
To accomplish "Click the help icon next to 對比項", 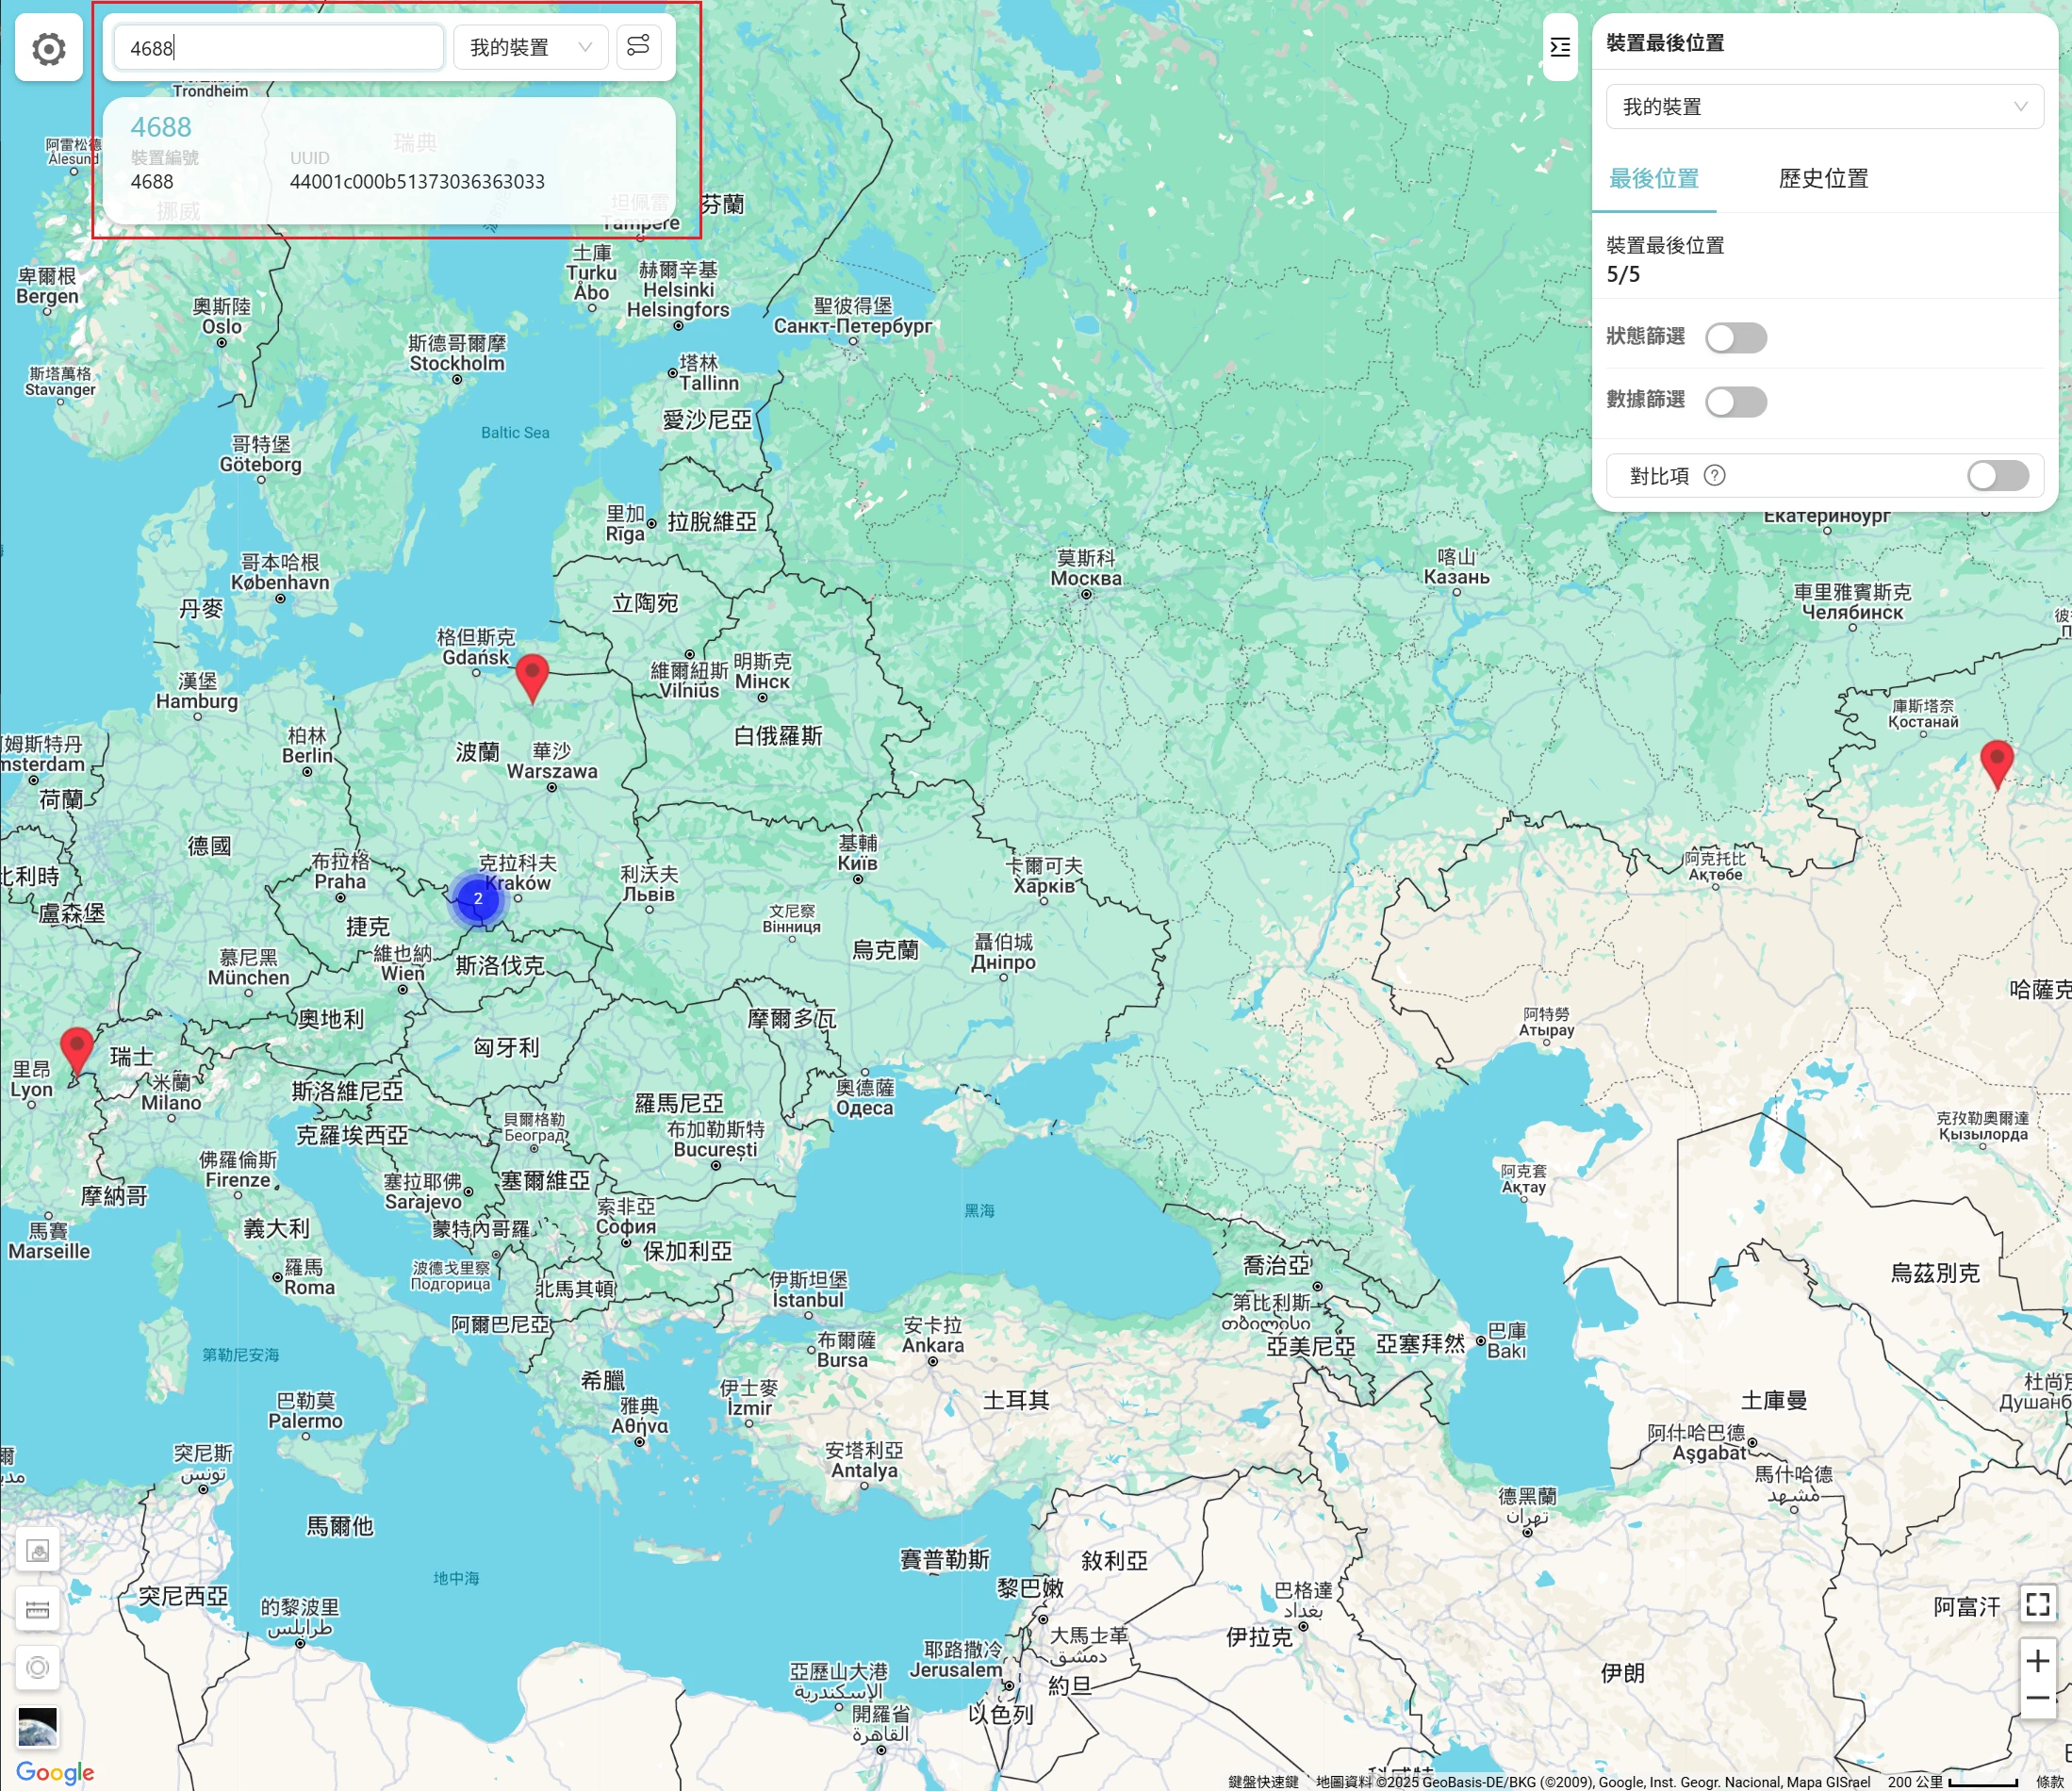I will (1714, 475).
